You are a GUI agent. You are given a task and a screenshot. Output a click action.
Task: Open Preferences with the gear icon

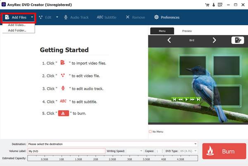pos(167,17)
